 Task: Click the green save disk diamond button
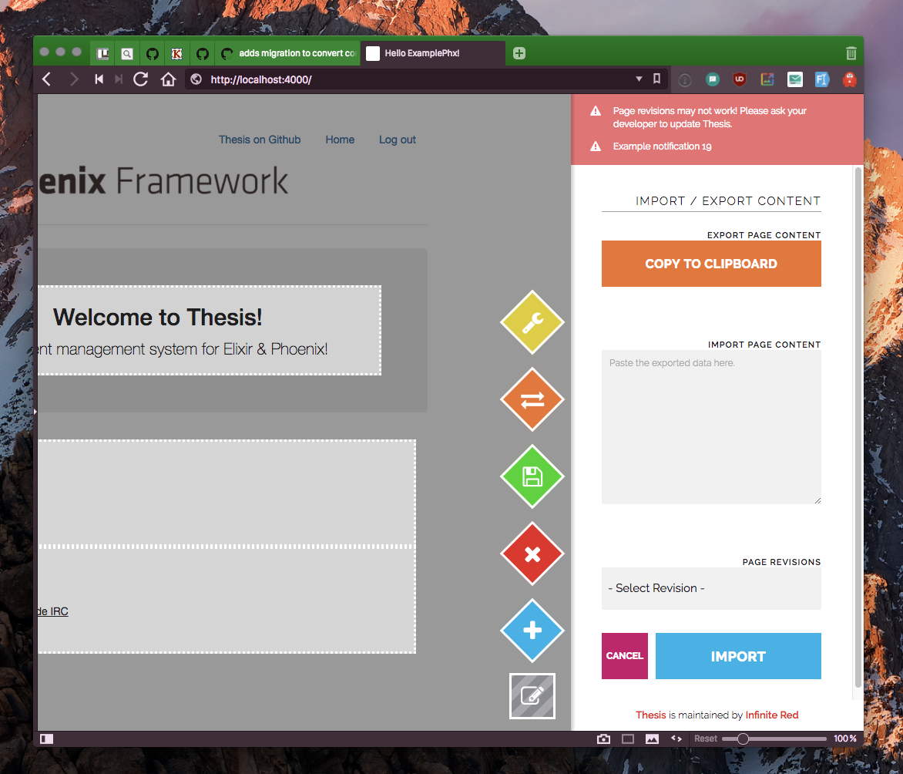pos(532,476)
